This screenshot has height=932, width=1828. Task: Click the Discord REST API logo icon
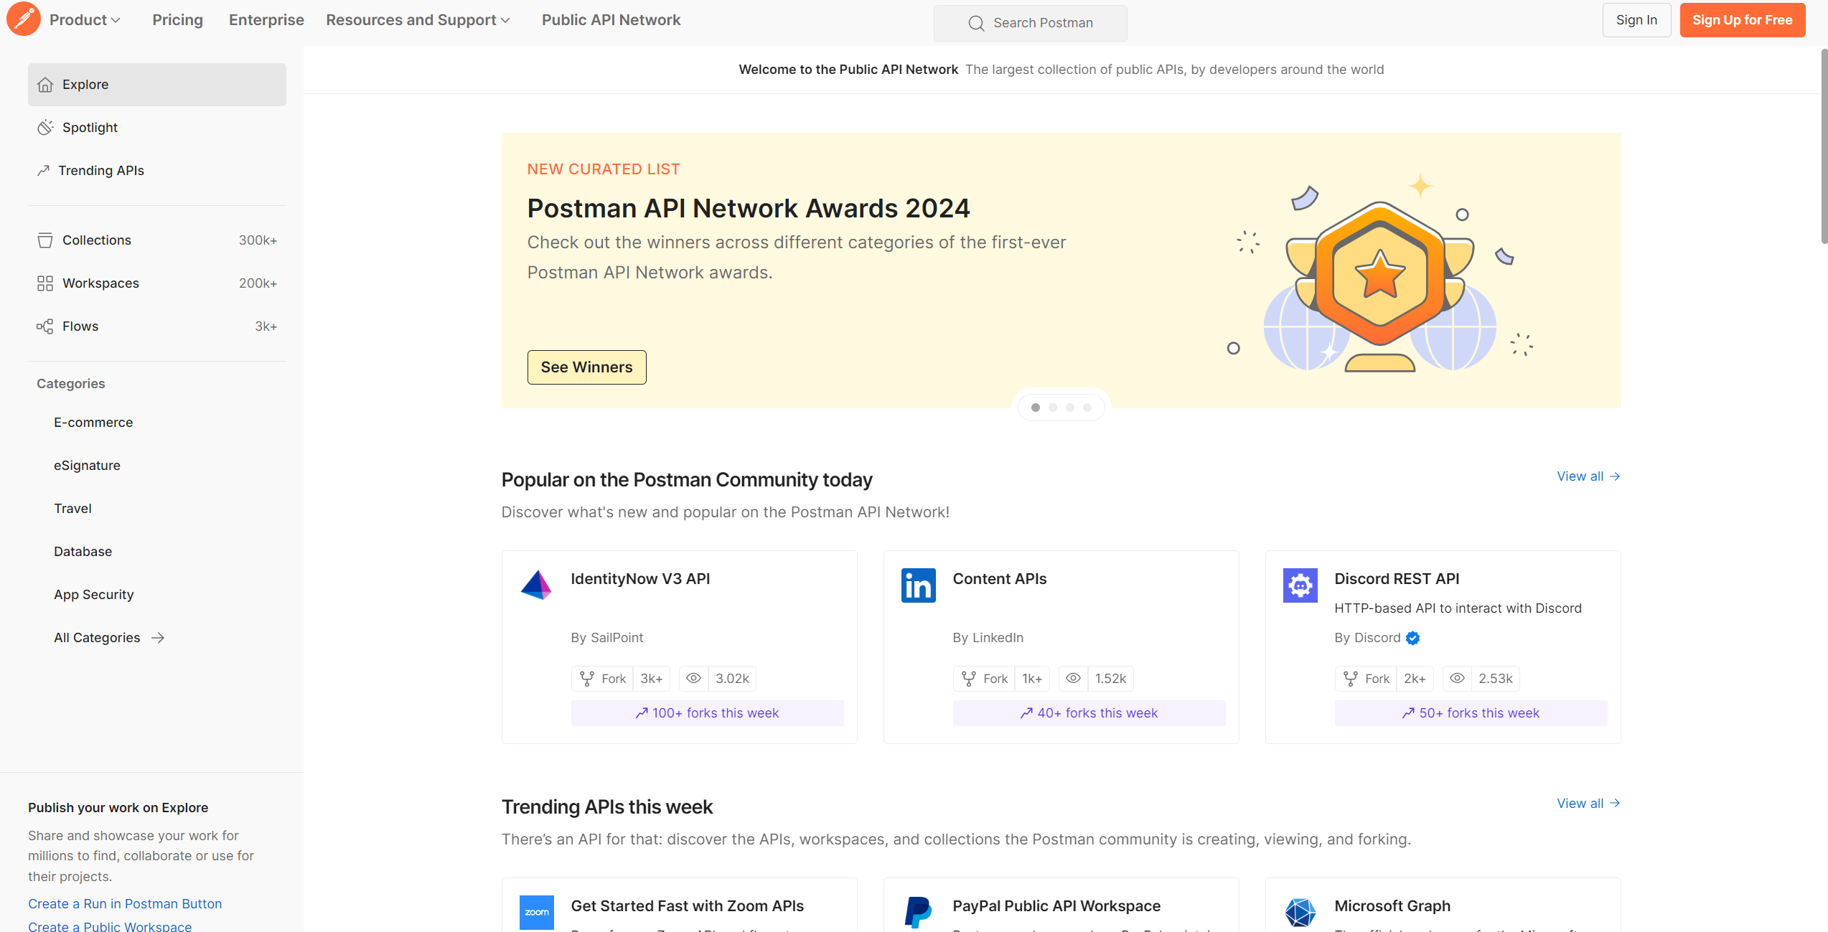pyautogui.click(x=1300, y=585)
